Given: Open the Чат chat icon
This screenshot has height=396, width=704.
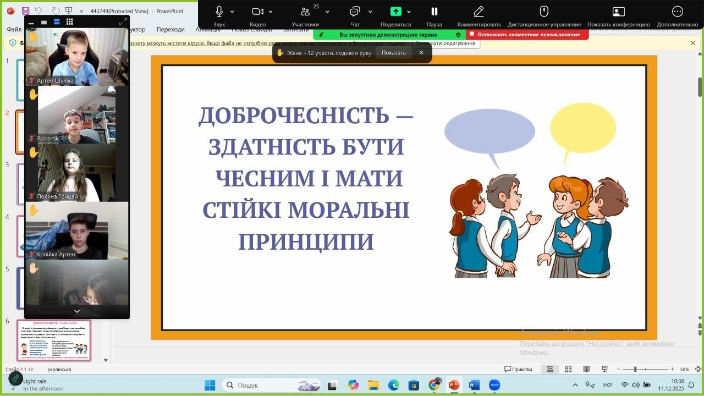Looking at the screenshot, I should (355, 12).
